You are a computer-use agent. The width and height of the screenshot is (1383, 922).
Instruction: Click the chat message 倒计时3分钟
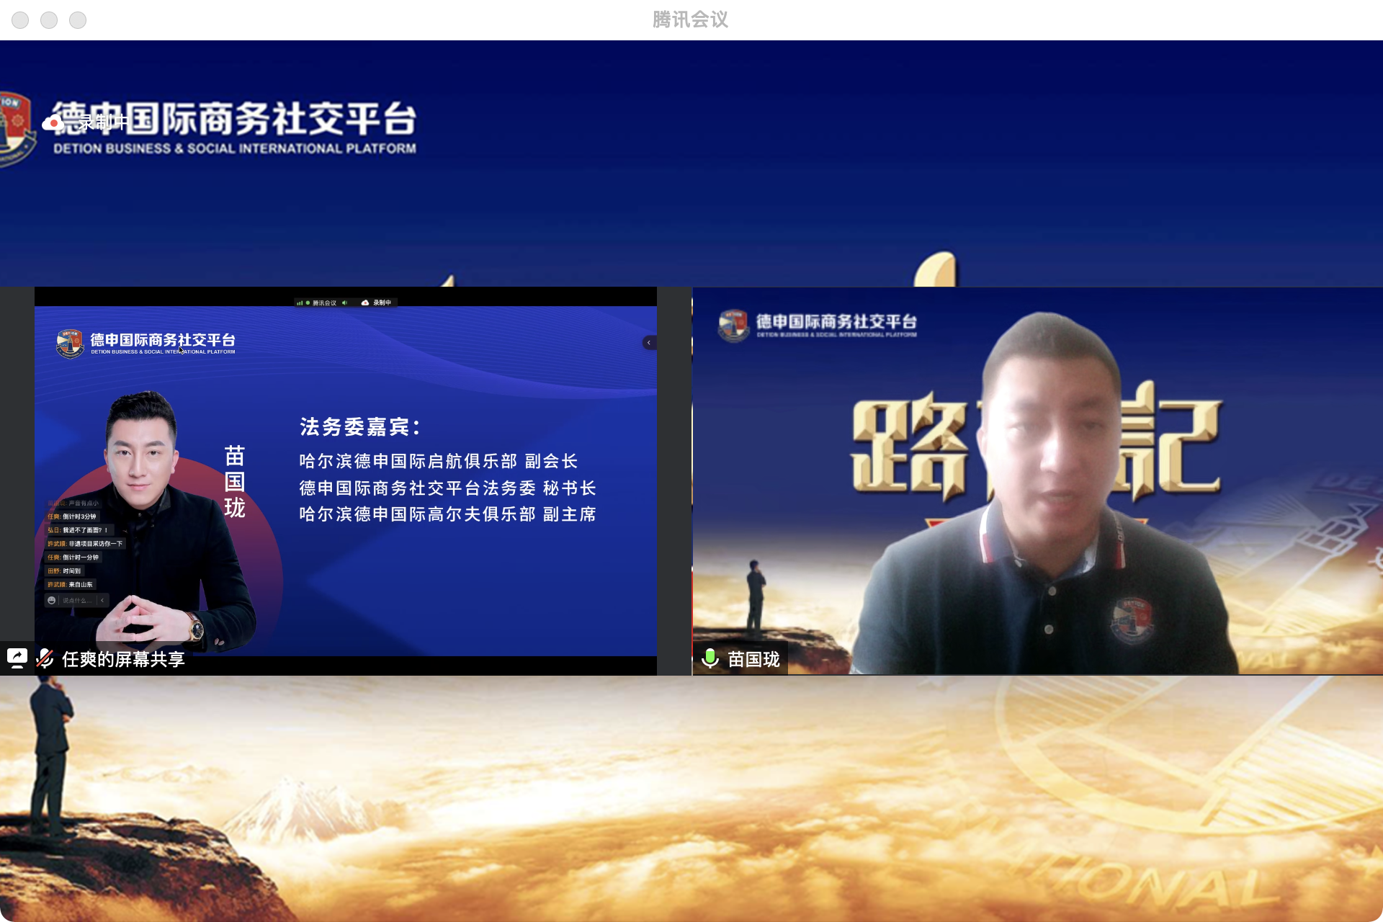[72, 516]
